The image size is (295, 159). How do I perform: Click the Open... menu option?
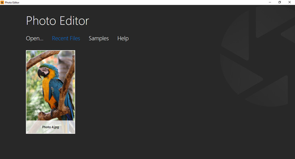coord(34,38)
